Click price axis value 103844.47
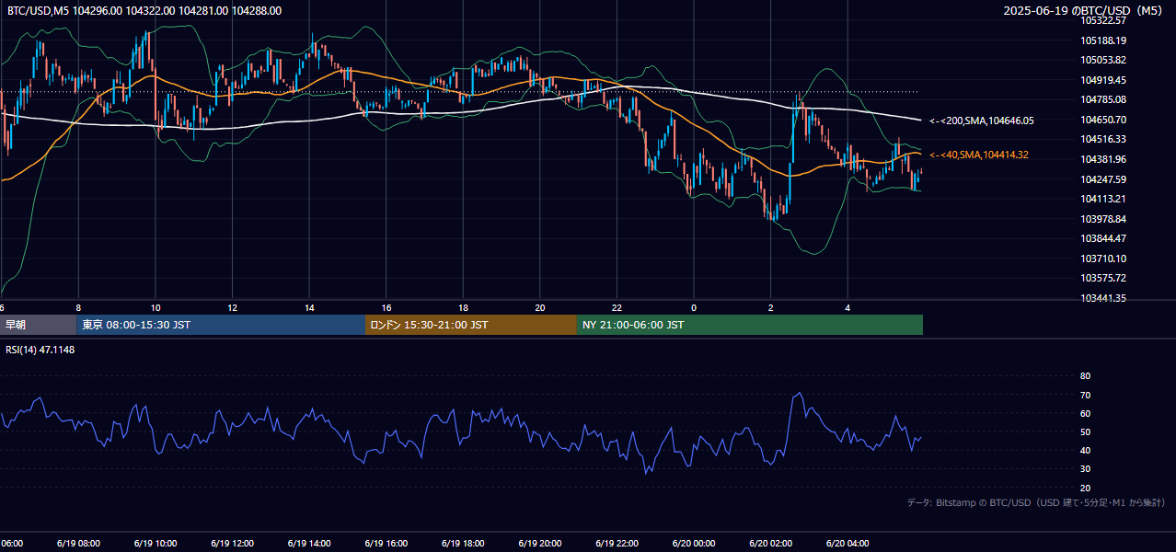 (x=1103, y=238)
